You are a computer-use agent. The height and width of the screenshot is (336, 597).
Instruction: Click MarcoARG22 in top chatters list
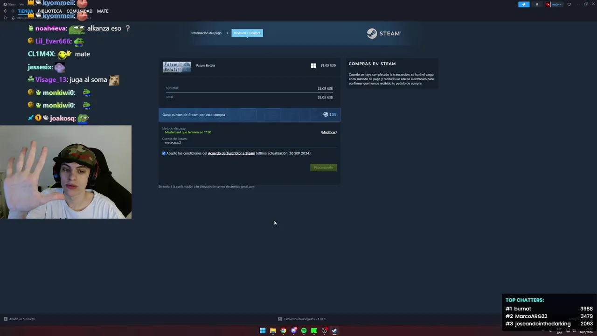tap(531, 316)
